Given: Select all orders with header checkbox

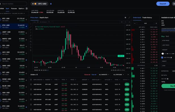Looking at the screenshot, I should [x=31, y=80].
